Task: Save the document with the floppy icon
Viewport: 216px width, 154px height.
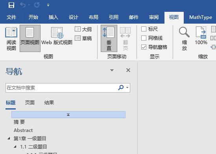Action: (x=11, y=5)
